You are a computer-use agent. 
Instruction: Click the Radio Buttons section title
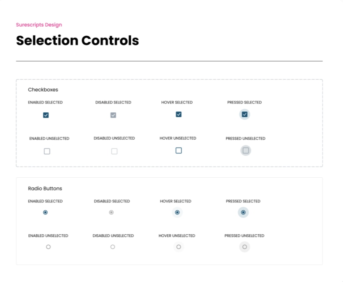(x=45, y=188)
